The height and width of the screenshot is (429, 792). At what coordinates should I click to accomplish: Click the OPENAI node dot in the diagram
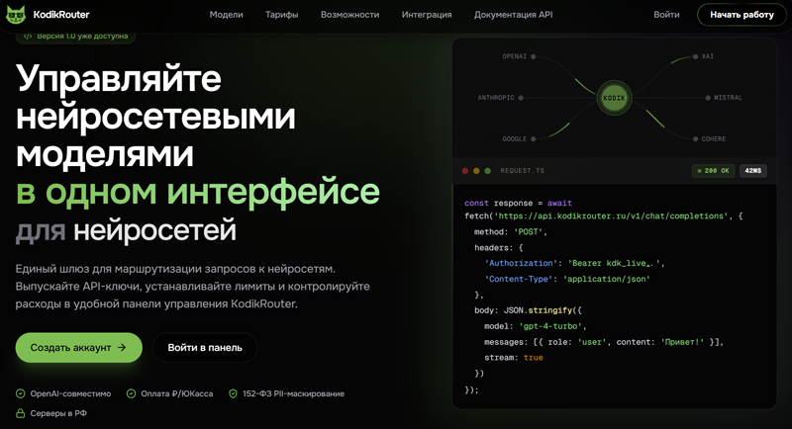point(534,56)
